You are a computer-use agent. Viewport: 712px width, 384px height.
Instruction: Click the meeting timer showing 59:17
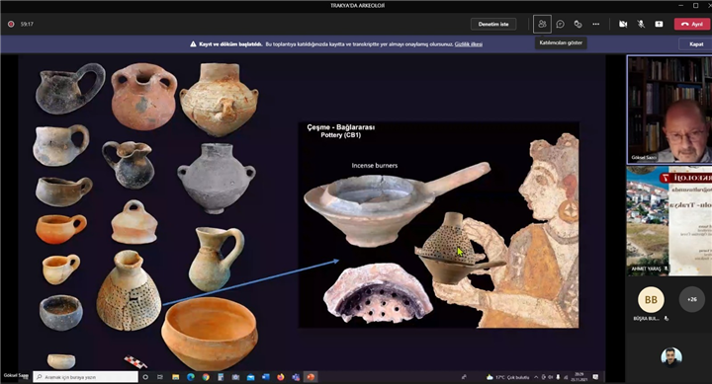tap(27, 24)
